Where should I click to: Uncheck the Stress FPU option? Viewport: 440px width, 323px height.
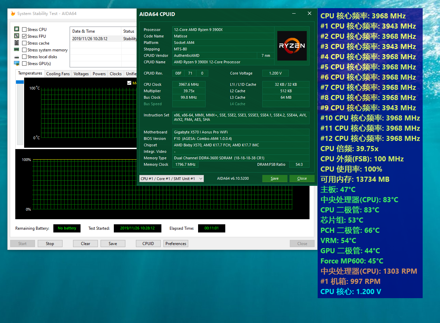[24, 36]
